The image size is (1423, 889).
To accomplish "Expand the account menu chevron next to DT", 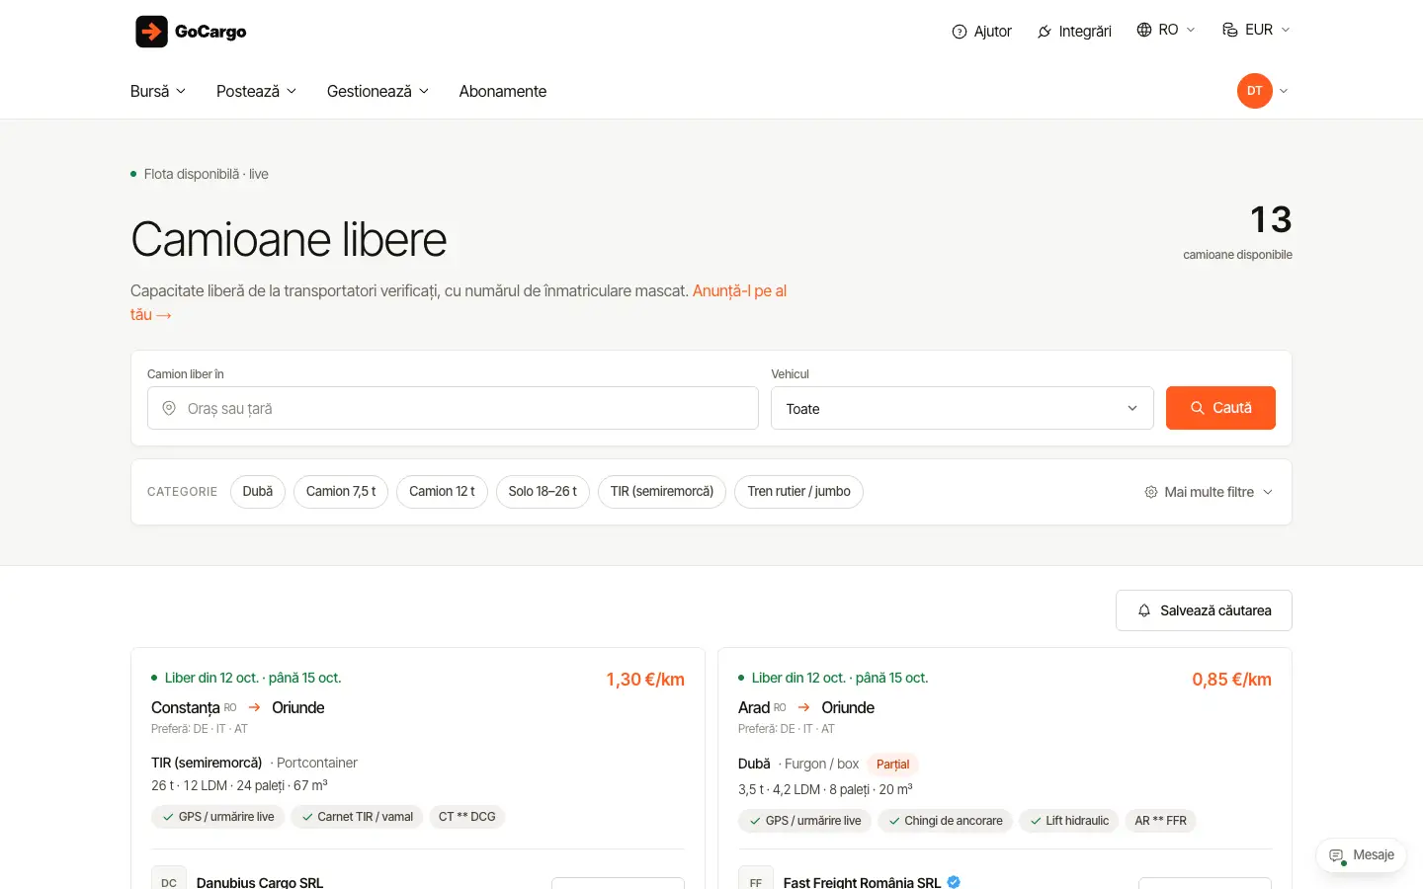I will coord(1284,91).
